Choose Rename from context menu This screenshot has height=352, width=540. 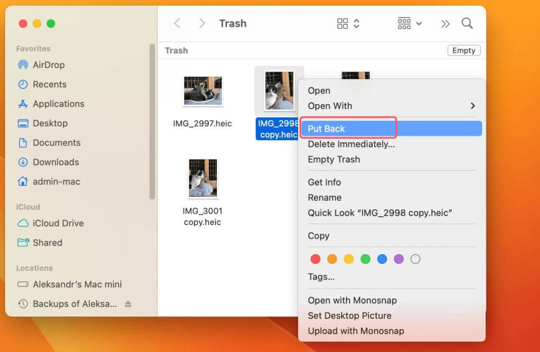(324, 197)
